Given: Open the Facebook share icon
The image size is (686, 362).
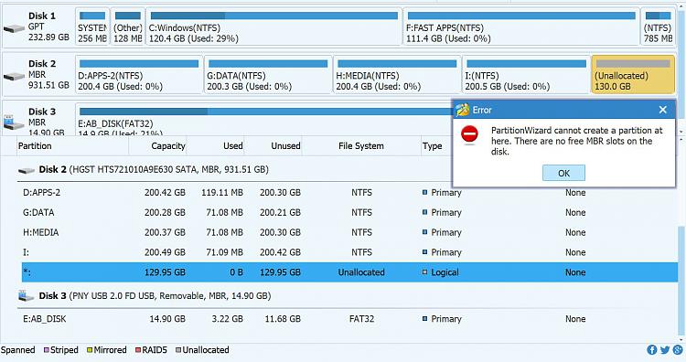Looking at the screenshot, I should 652,350.
